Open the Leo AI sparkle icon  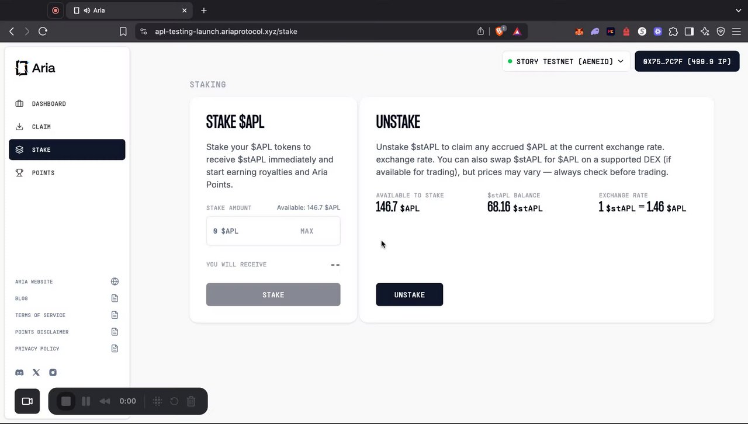(x=705, y=32)
